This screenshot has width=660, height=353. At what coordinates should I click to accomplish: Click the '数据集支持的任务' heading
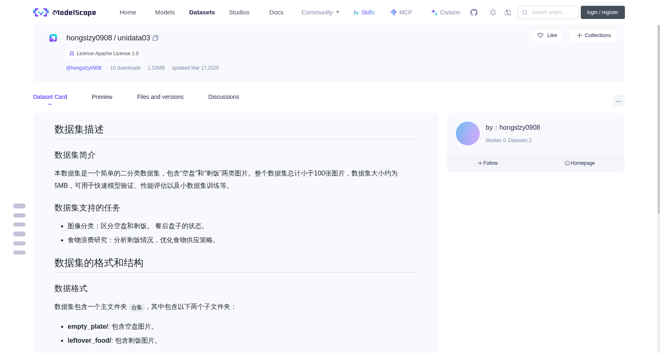pos(87,208)
